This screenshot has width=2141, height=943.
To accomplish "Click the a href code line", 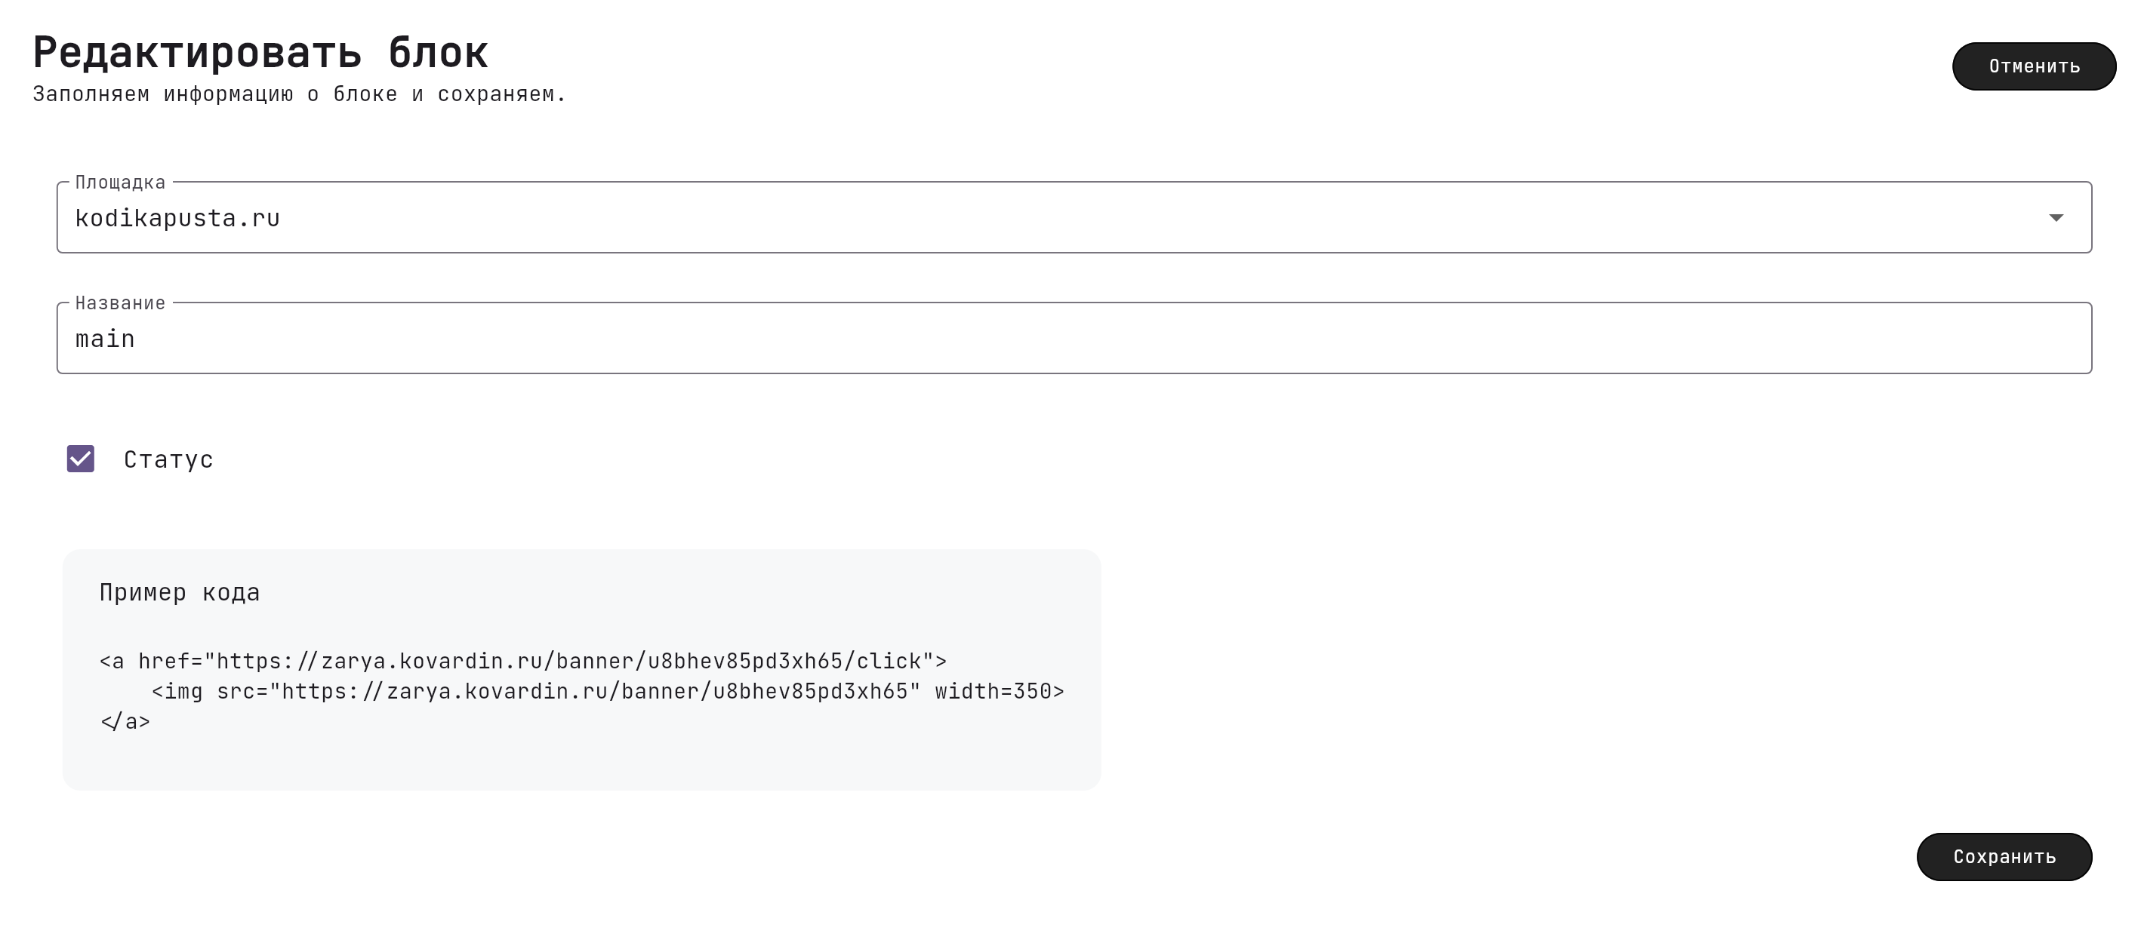I will point(522,662).
